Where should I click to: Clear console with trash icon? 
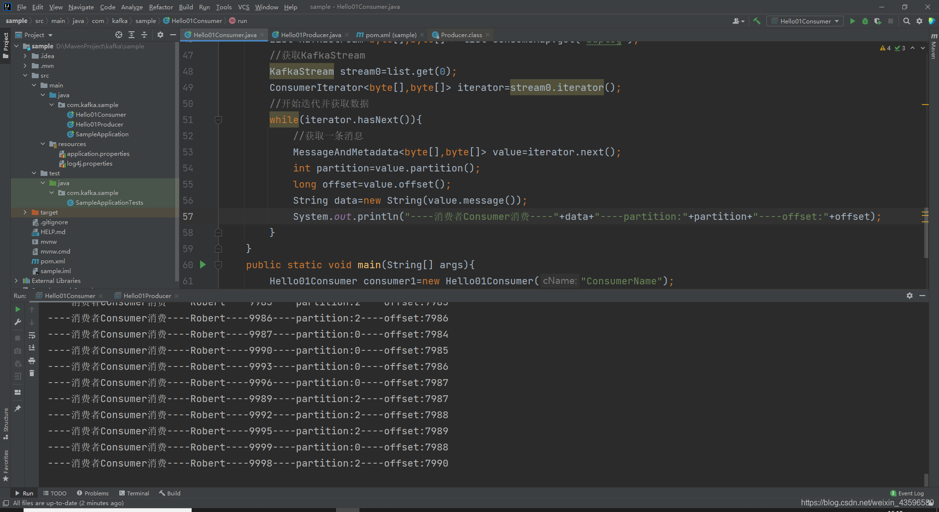click(x=32, y=373)
